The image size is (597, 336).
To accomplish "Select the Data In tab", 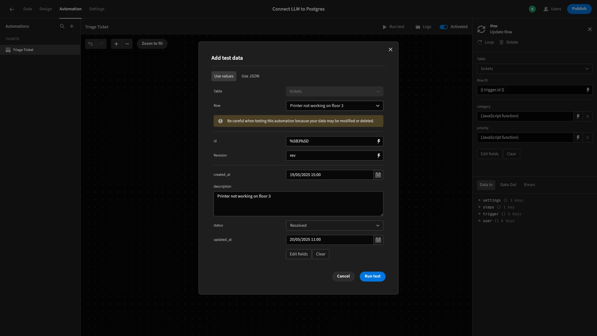I will 486,185.
